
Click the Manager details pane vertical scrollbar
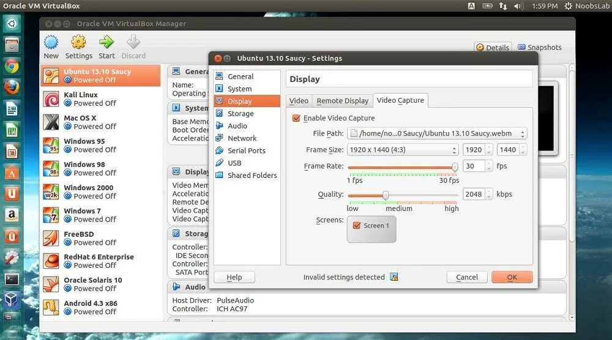click(572, 156)
